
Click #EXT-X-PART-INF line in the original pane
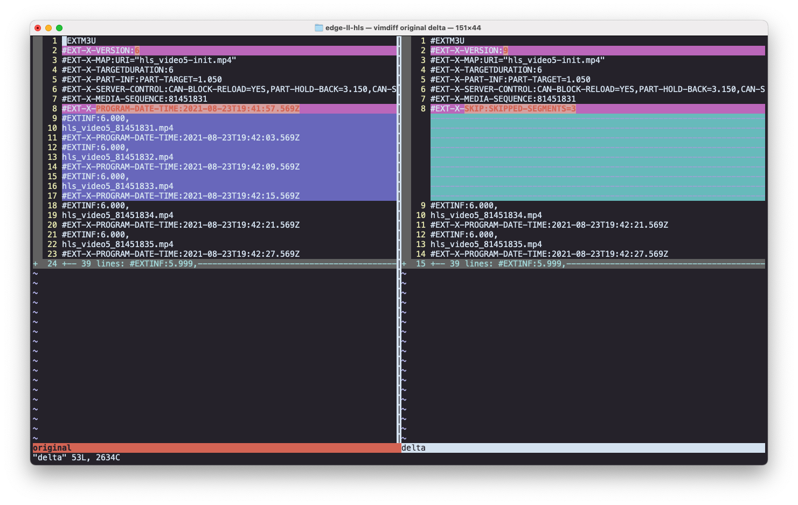142,80
